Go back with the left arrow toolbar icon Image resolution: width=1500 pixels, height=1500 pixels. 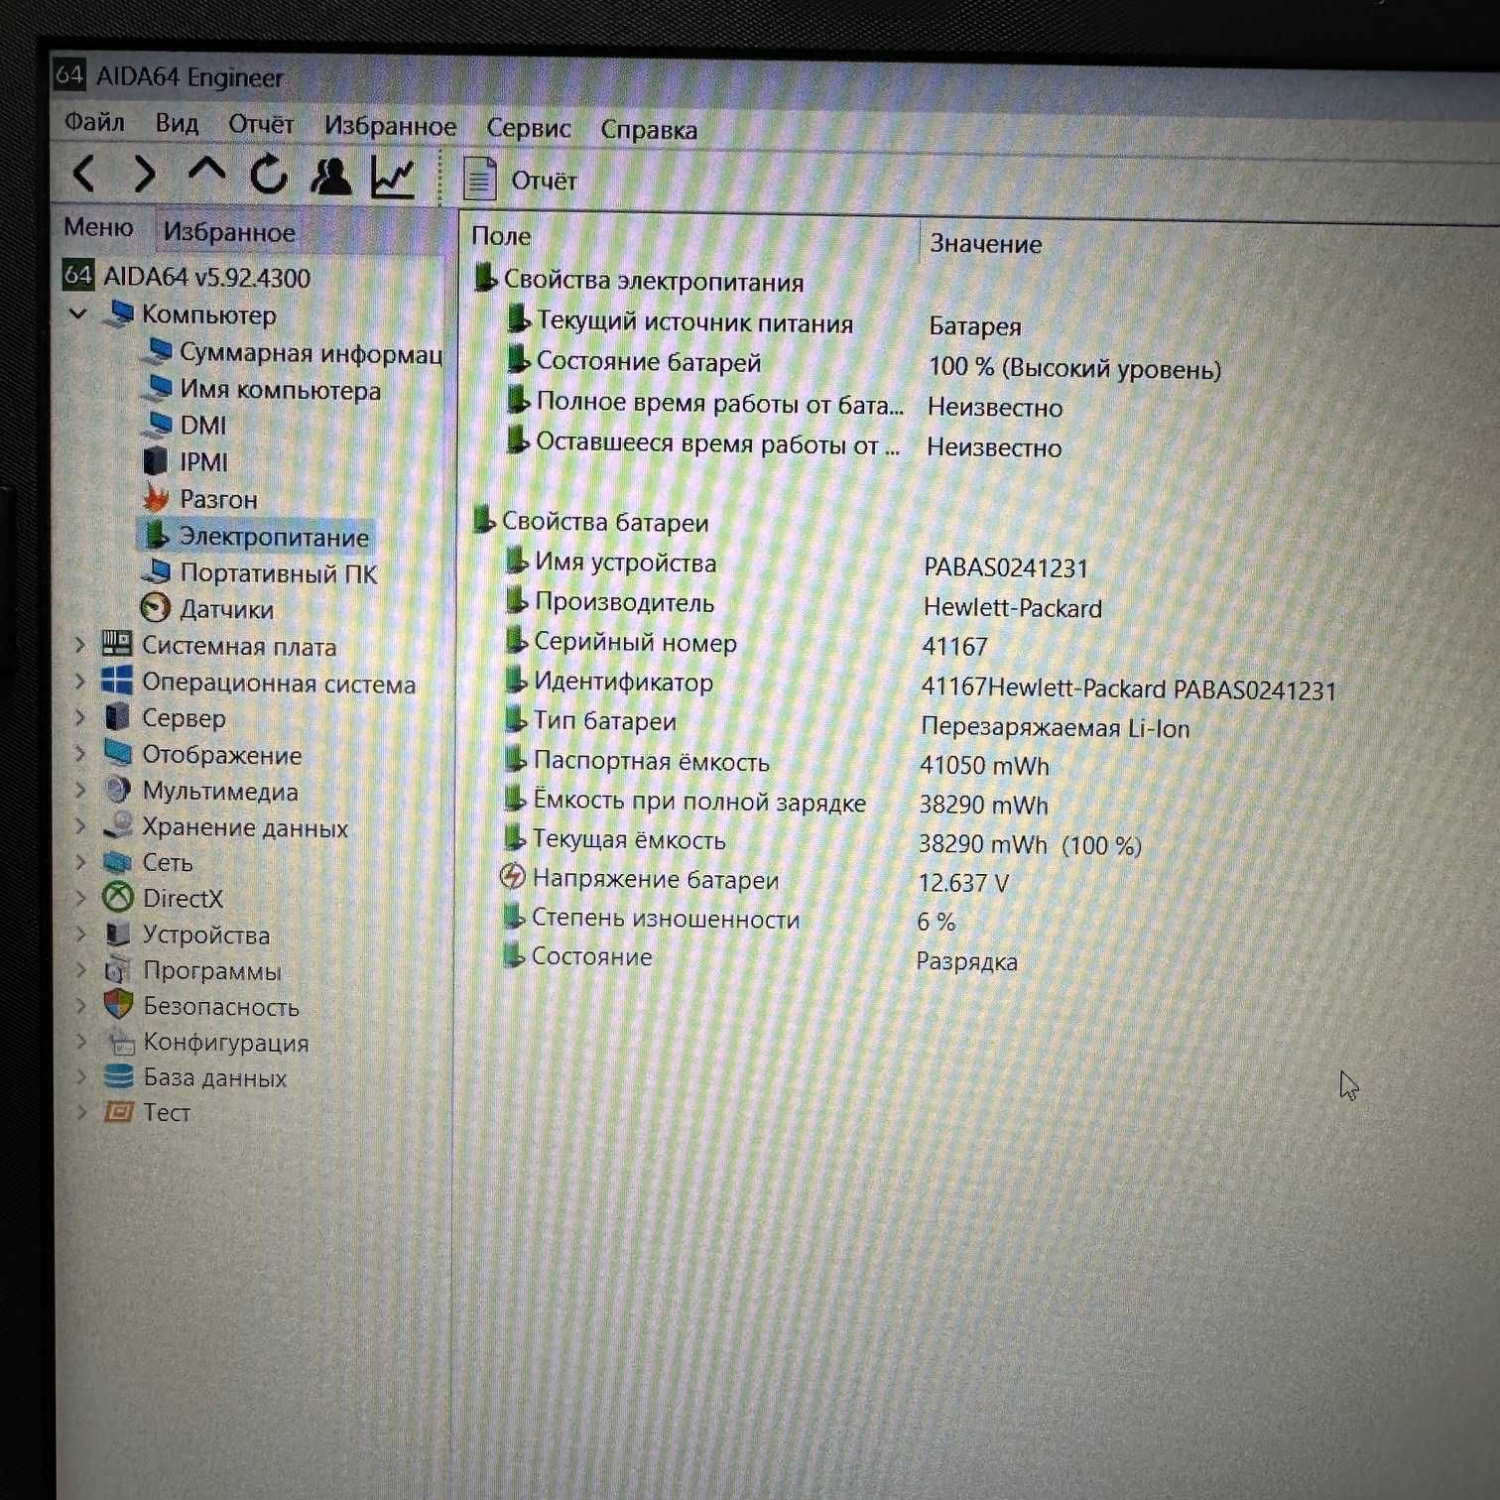pos(85,174)
